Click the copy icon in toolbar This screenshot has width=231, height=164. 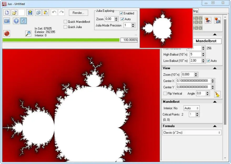[38, 13]
